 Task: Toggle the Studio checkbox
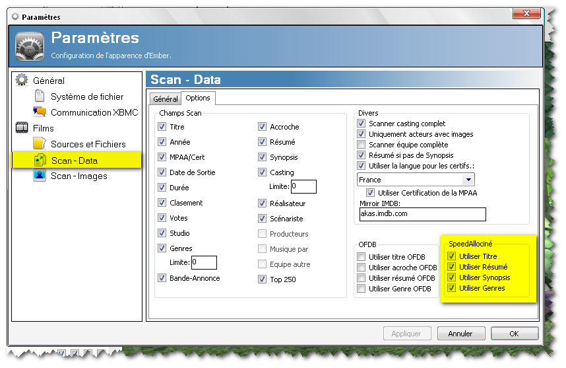point(162,233)
